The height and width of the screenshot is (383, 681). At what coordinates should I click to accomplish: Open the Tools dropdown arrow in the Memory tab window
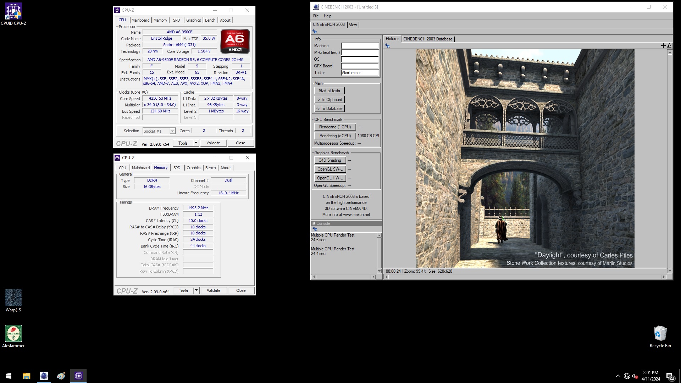point(196,290)
